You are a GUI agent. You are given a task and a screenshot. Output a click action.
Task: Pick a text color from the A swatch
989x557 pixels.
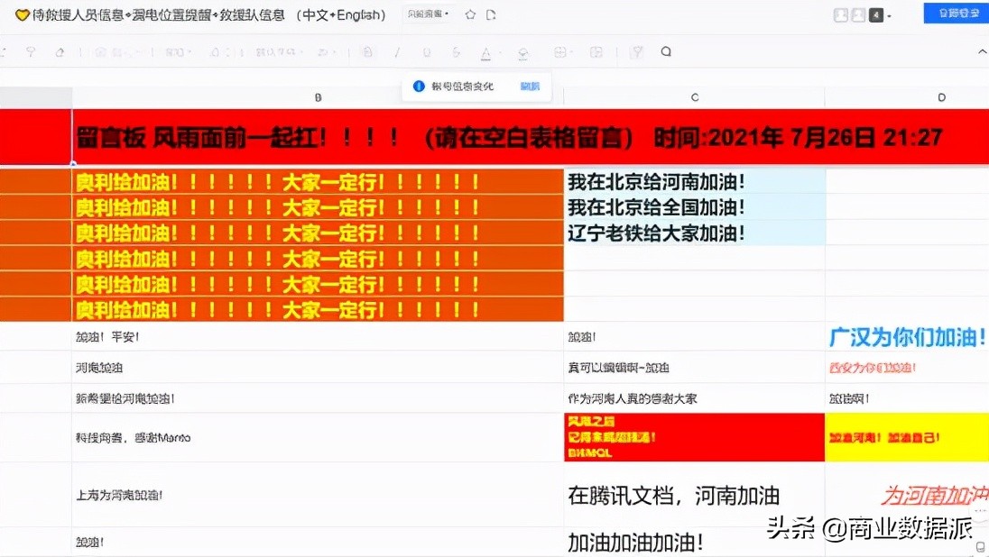coord(486,53)
